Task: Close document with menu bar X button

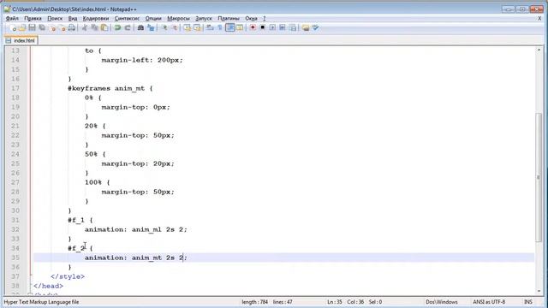Action: coord(539,18)
